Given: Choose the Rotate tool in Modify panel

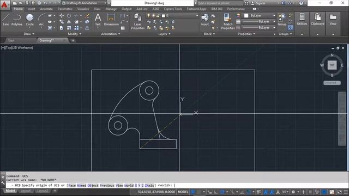Looking at the screenshot, I should pyautogui.click(x=69, y=16).
